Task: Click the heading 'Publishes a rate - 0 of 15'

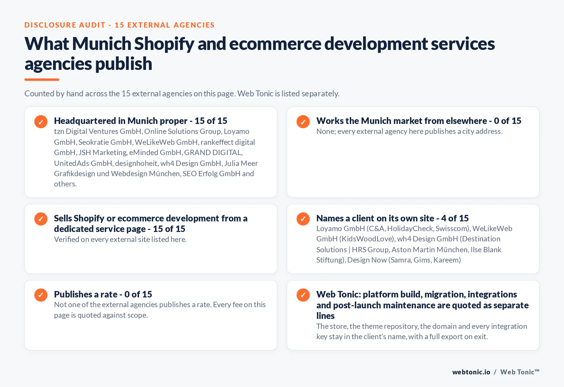Action: [103, 294]
